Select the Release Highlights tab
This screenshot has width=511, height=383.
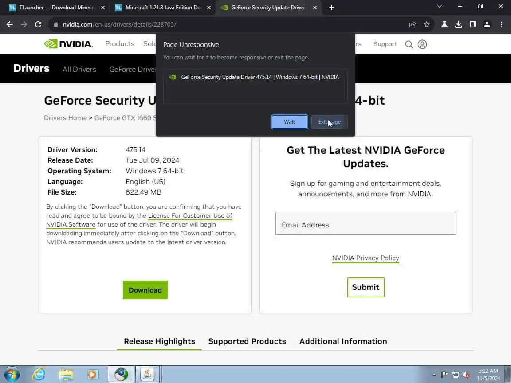(x=159, y=341)
